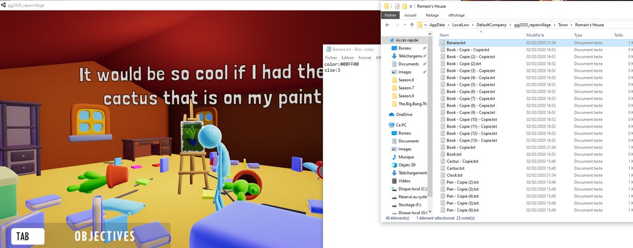
Task: Click Town in the address path
Action: click(x=563, y=25)
